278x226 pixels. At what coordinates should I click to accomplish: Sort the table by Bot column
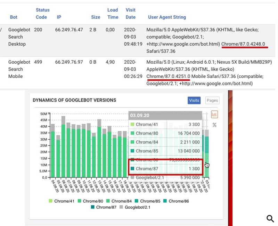[14, 17]
